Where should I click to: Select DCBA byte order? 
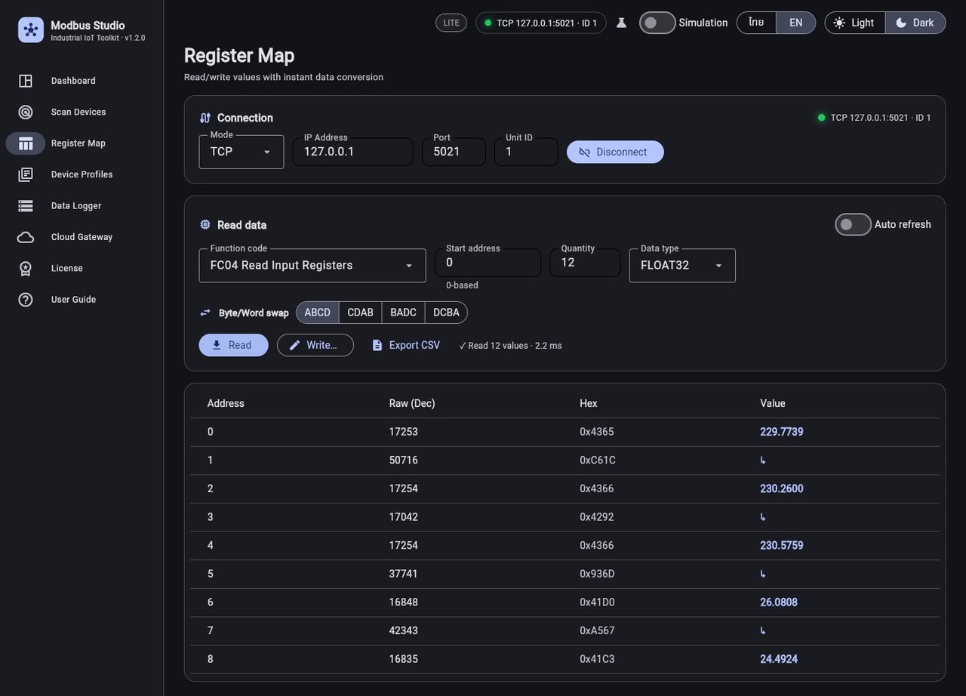pyautogui.click(x=446, y=313)
